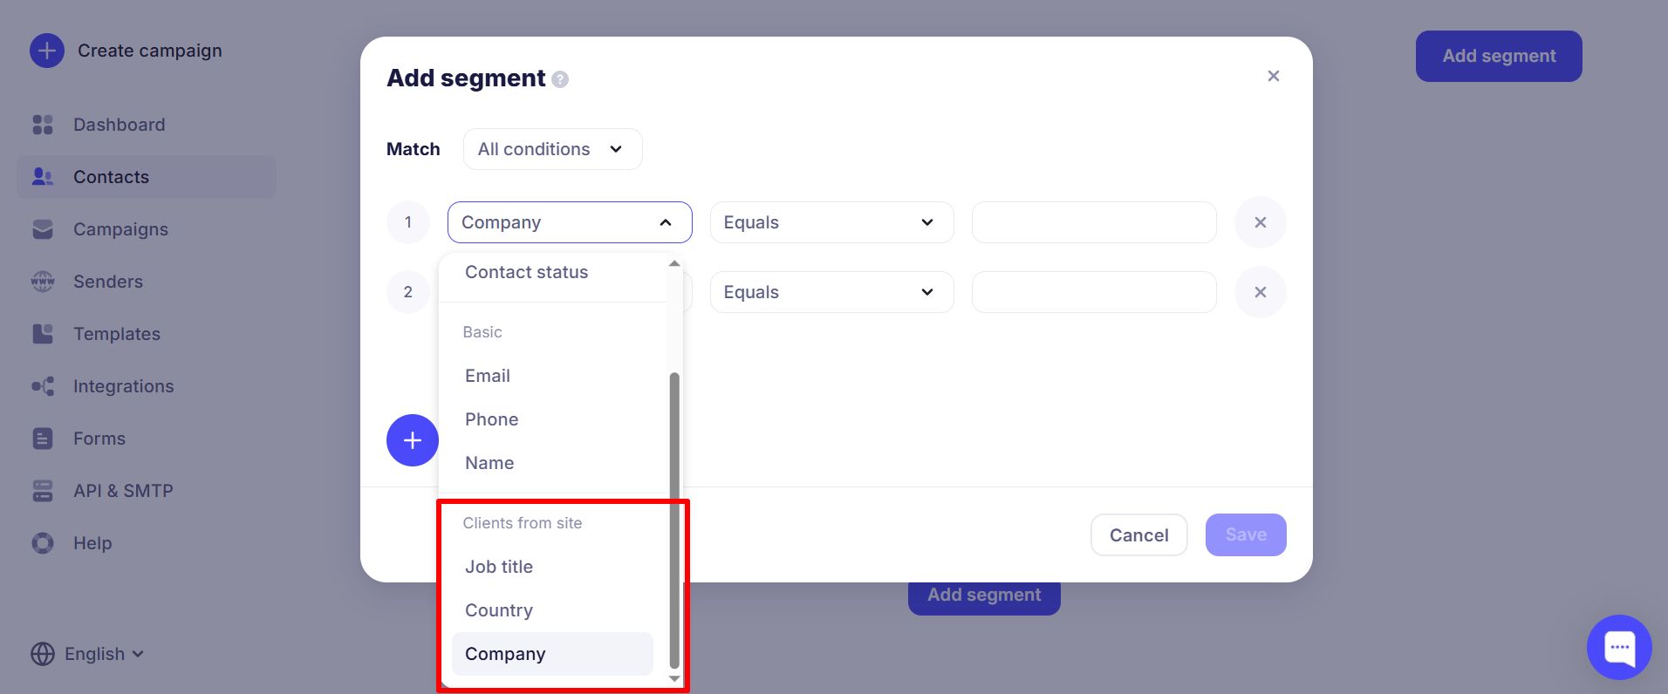
Task: Remove condition row 1 with its X
Action: click(x=1260, y=222)
